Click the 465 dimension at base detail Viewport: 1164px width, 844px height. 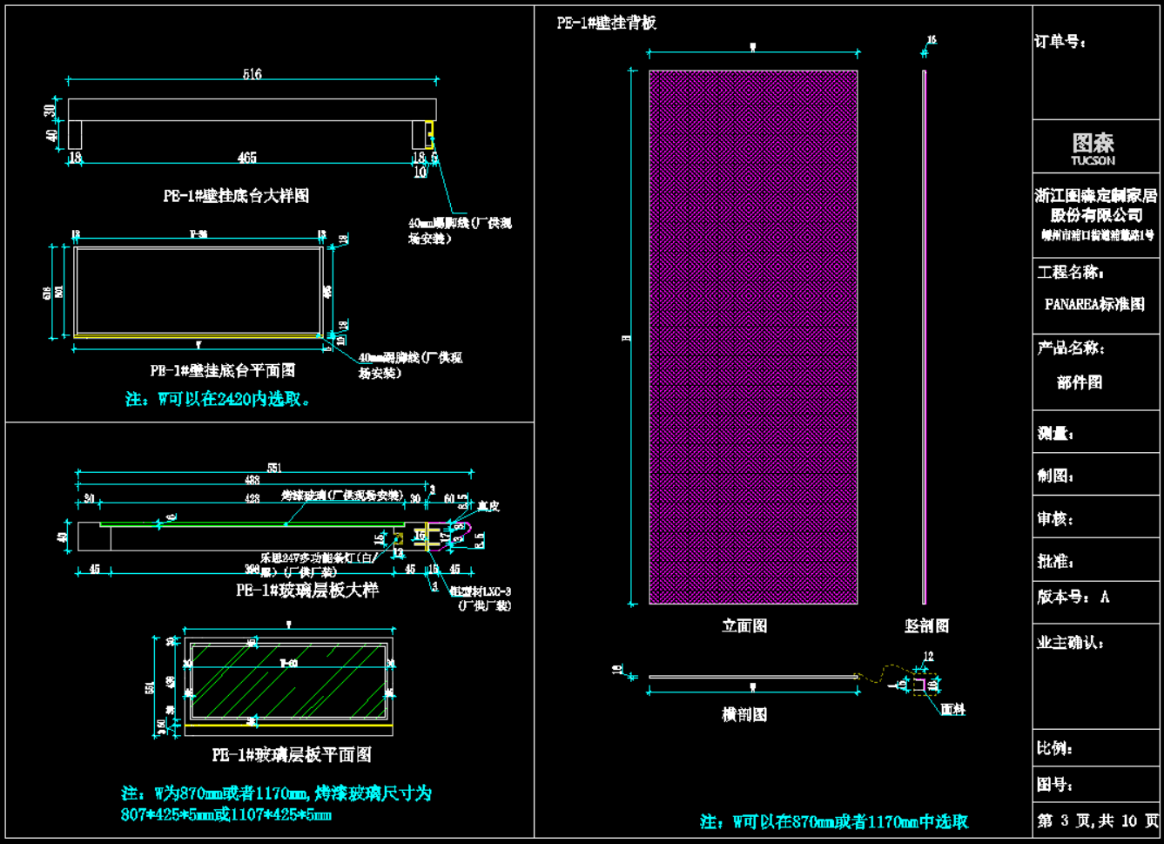pos(247,158)
